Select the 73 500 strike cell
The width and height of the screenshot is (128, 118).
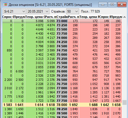[62, 29]
